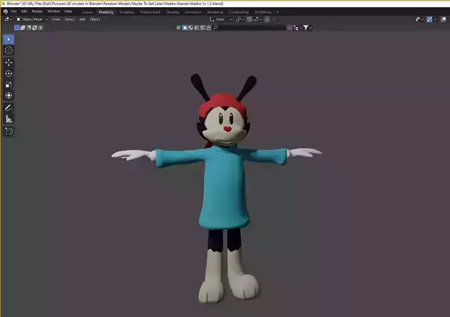Select the fourth selection mode icon
The height and width of the screenshot is (317, 450).
pos(35,27)
